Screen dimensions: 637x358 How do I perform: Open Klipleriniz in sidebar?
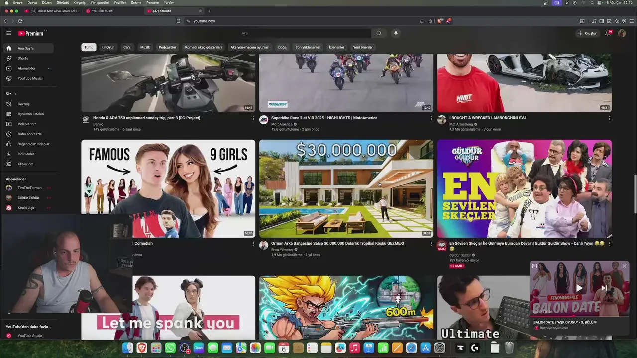[28, 164]
